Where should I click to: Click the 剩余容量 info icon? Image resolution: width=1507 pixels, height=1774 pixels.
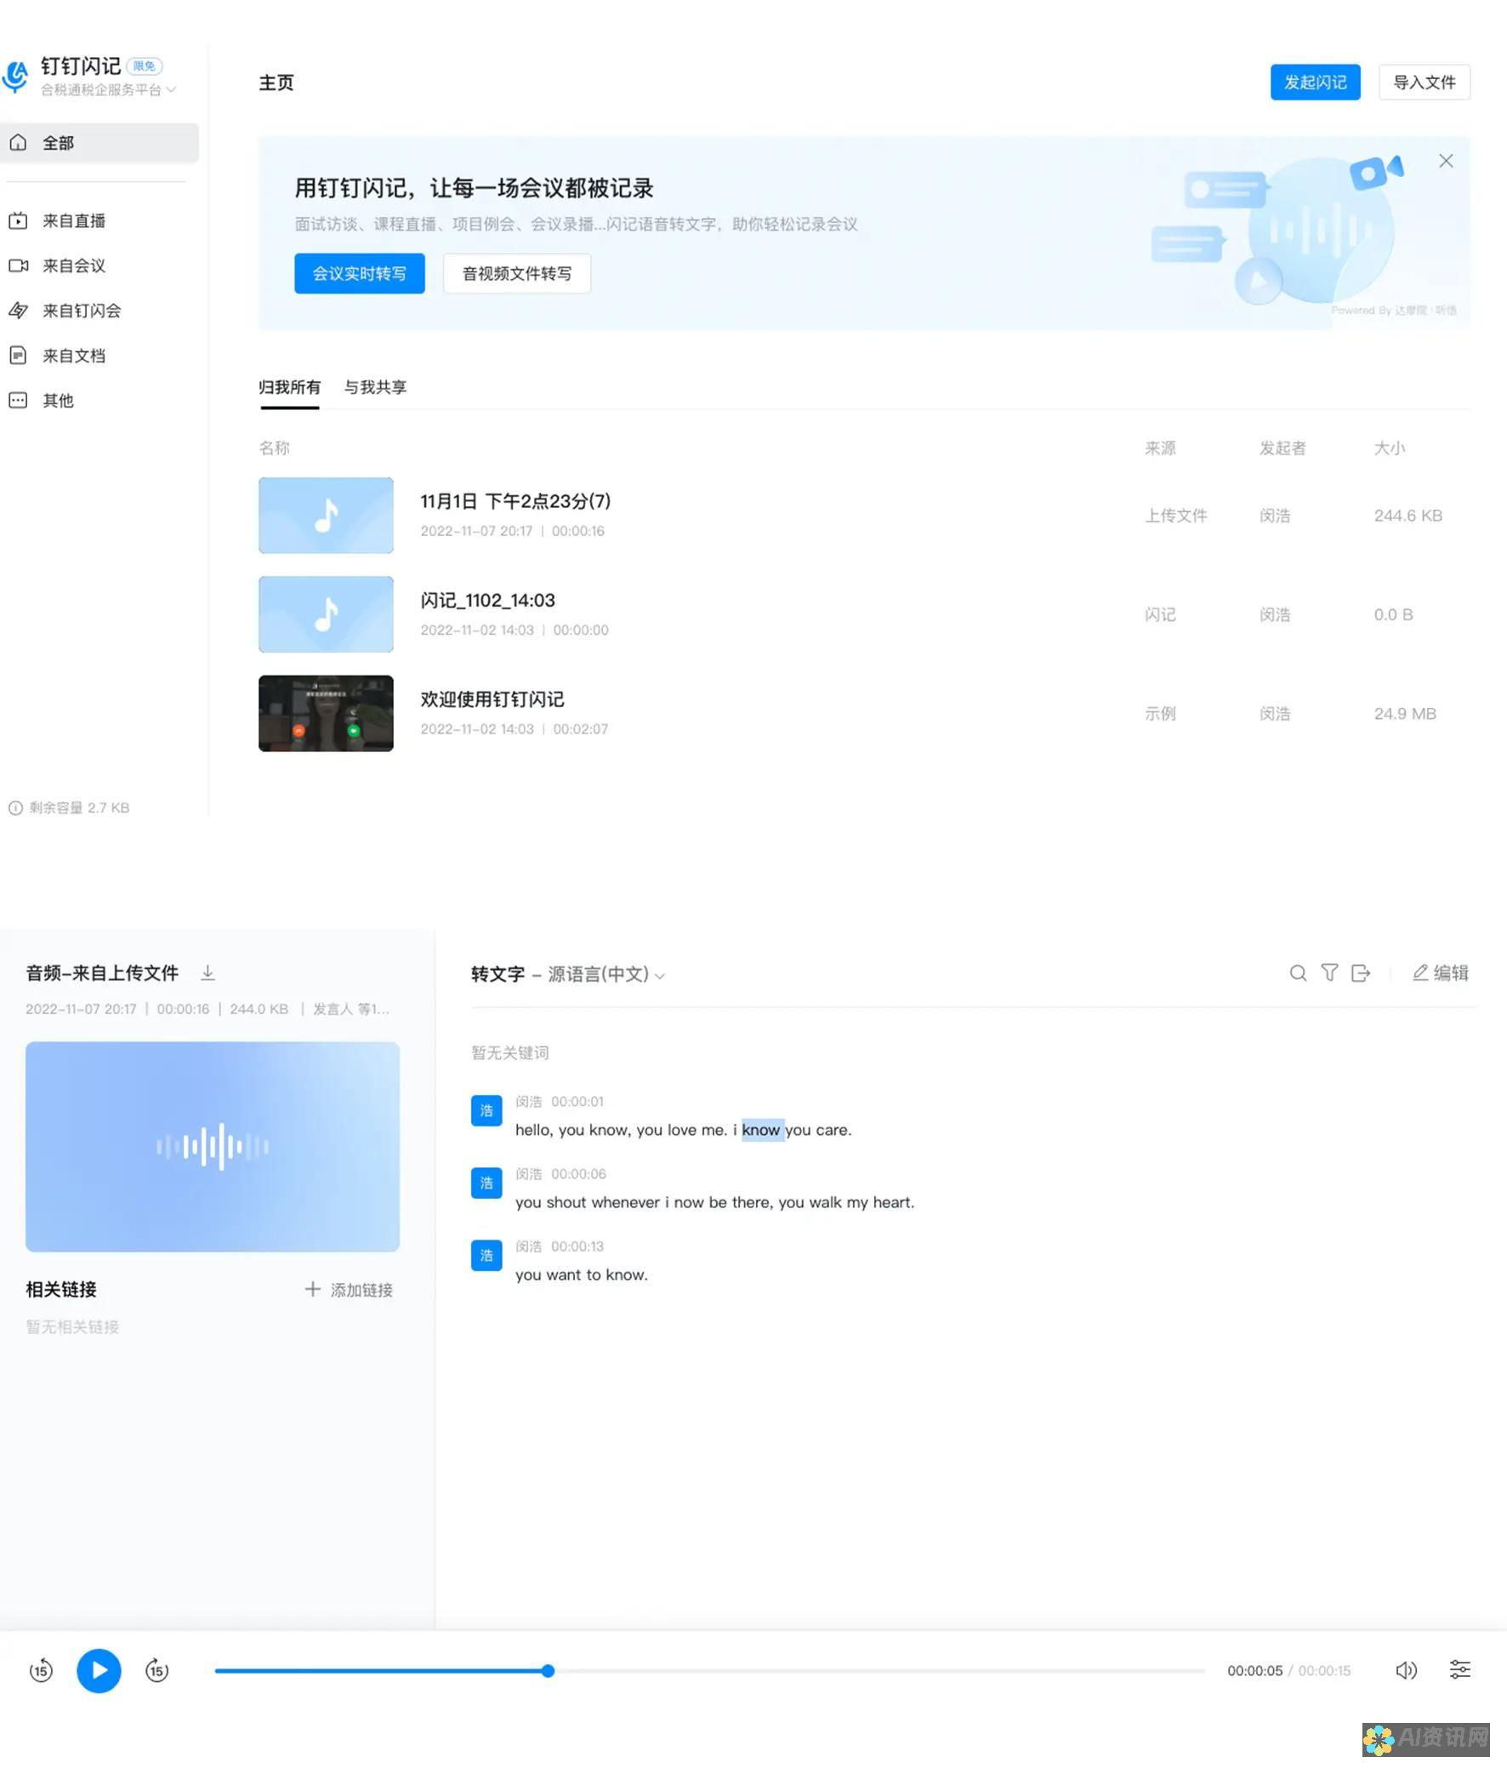coord(15,807)
